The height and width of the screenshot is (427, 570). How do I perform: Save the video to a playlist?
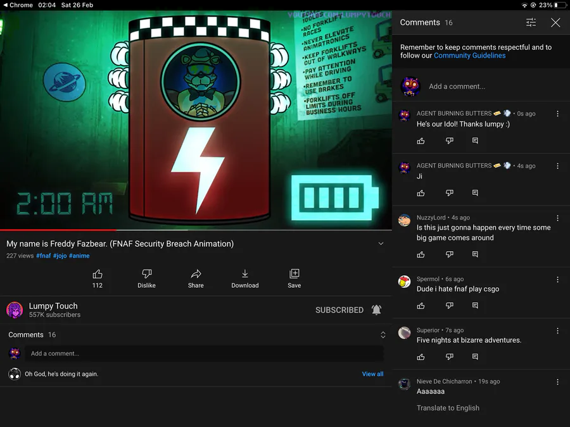[294, 278]
